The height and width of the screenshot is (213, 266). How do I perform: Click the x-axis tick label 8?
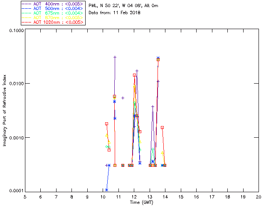[x=72, y=197]
